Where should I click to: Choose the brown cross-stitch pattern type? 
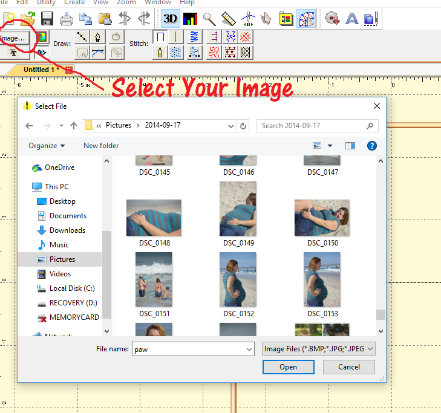230,52
